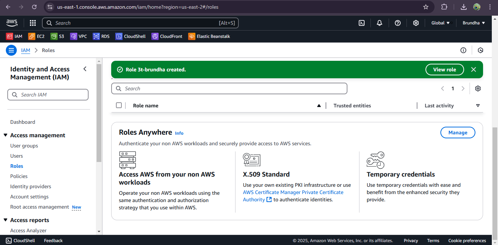Select Roles in IAM sidebar
The image size is (498, 245).
pyautogui.click(x=17, y=166)
